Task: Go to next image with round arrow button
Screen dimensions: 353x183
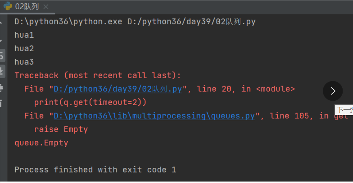Action: pyautogui.click(x=333, y=91)
